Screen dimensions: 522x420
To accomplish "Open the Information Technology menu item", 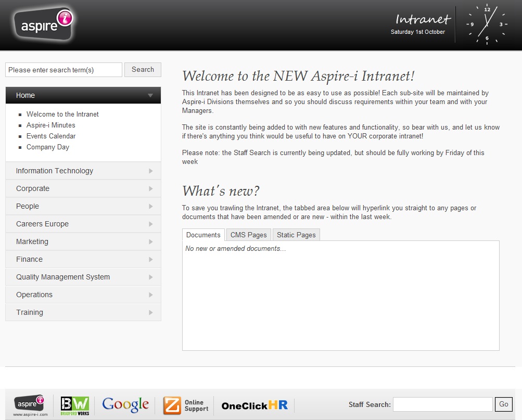I will (x=83, y=171).
